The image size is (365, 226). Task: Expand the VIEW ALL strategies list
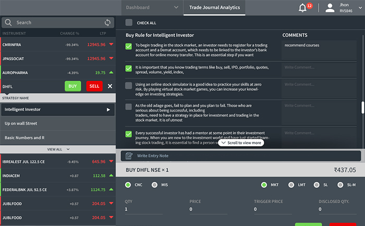point(58,149)
